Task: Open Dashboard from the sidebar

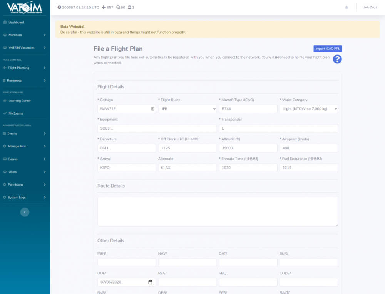Action: 16,22
